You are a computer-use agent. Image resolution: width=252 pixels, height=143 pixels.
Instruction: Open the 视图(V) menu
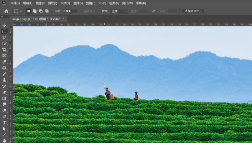coord(114,3)
